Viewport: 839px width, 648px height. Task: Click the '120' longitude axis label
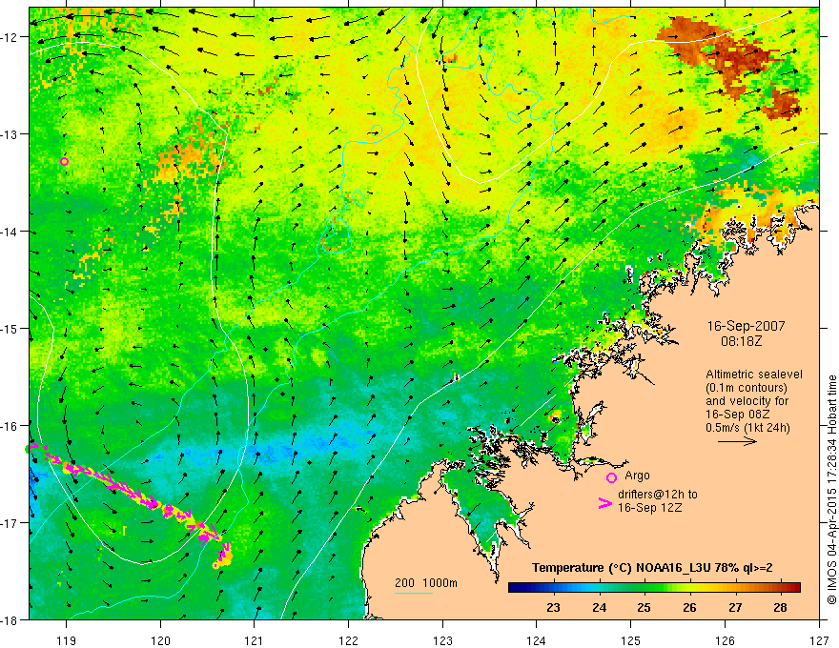point(160,640)
